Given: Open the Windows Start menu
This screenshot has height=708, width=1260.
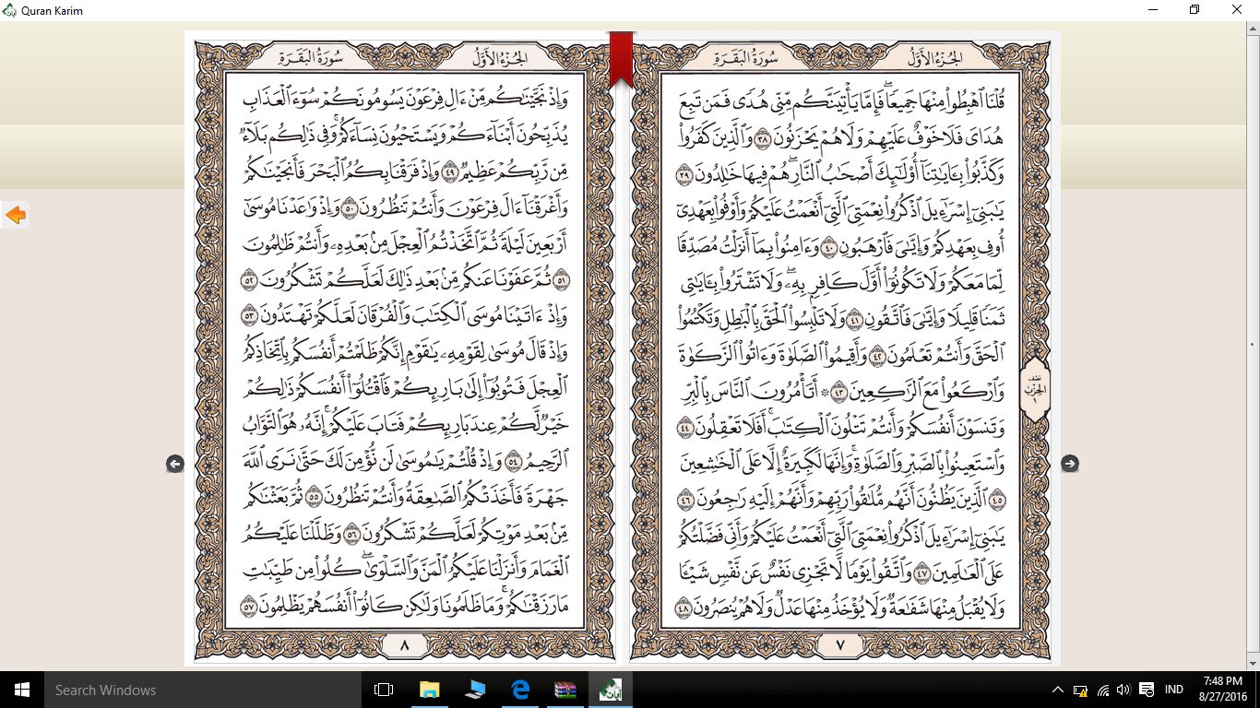Looking at the screenshot, I should (x=22, y=690).
